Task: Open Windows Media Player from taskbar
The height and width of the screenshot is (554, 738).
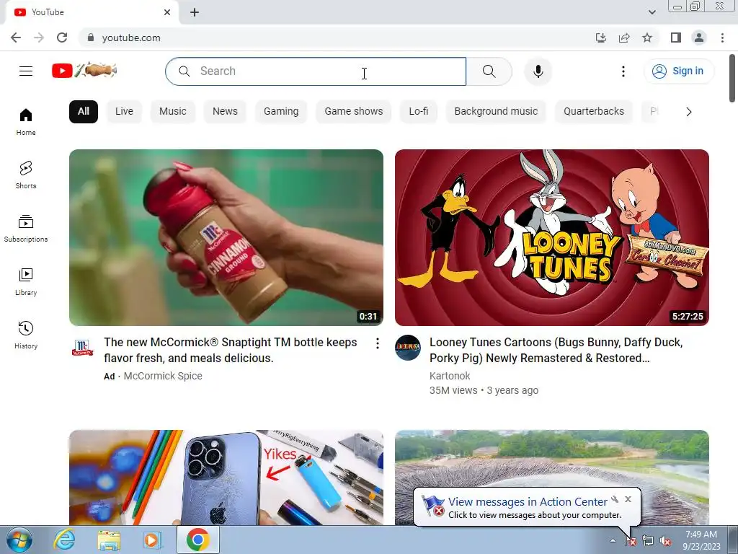Action: (152, 540)
